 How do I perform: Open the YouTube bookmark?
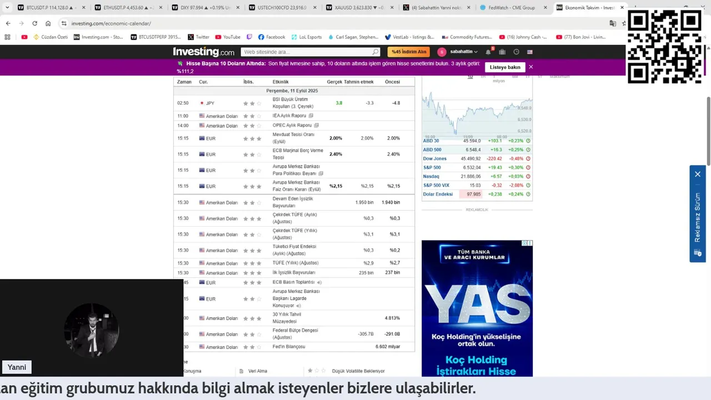coord(228,37)
